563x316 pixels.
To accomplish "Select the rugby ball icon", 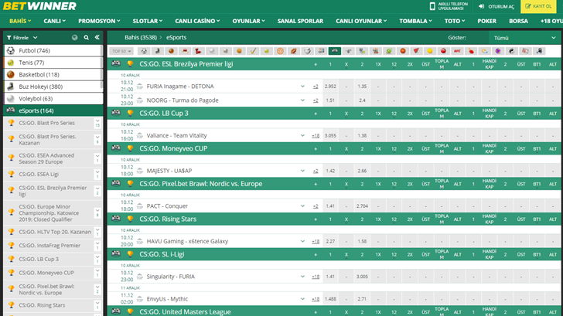I will click(294, 51).
